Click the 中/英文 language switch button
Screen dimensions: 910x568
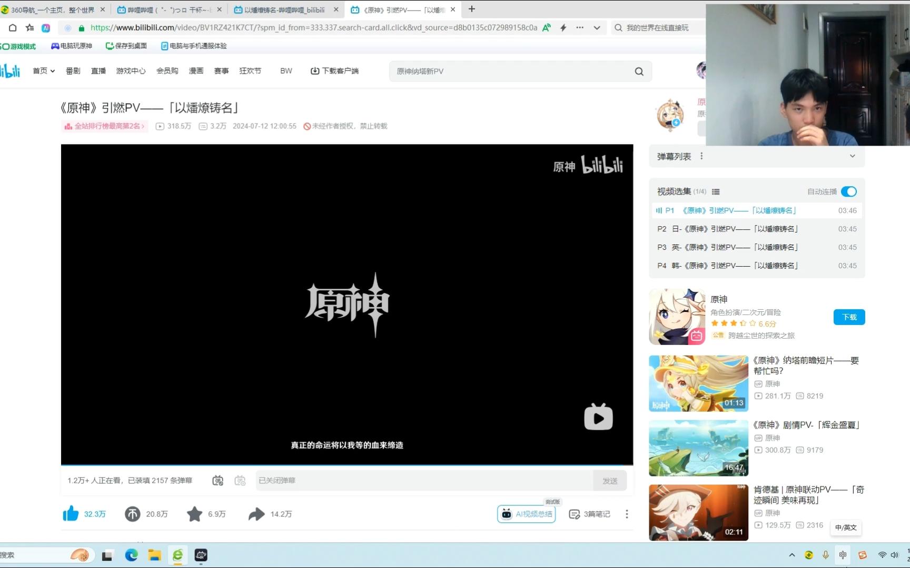click(846, 528)
